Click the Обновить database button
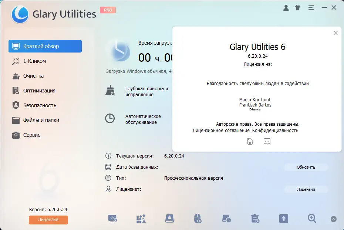This screenshot has height=230, width=344. tap(306, 167)
